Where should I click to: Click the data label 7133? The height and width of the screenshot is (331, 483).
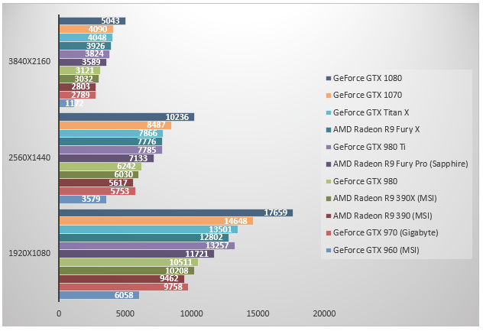point(138,158)
